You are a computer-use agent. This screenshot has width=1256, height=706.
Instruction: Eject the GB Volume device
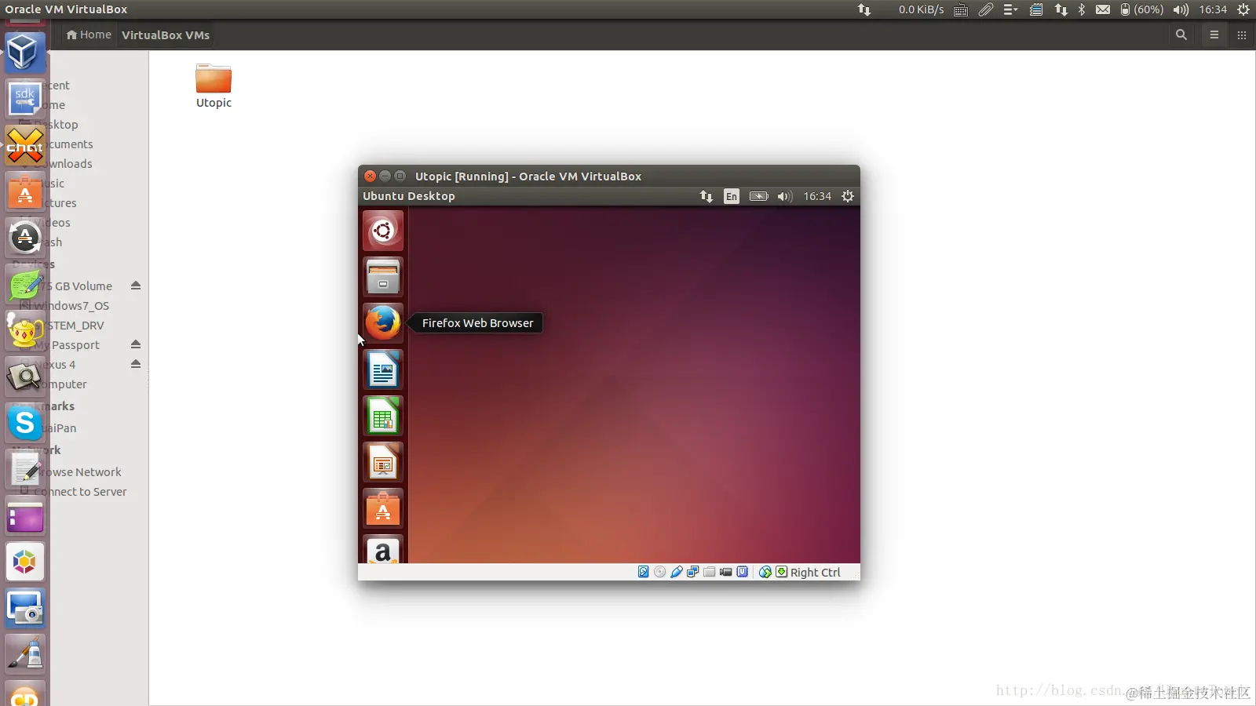click(x=136, y=286)
